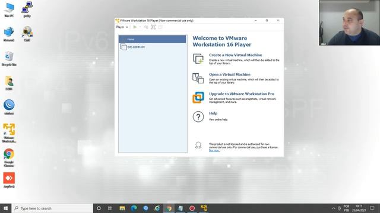Click the VMware Player taskbar icon
Screen dimensions: 380x213
[x=204, y=208]
